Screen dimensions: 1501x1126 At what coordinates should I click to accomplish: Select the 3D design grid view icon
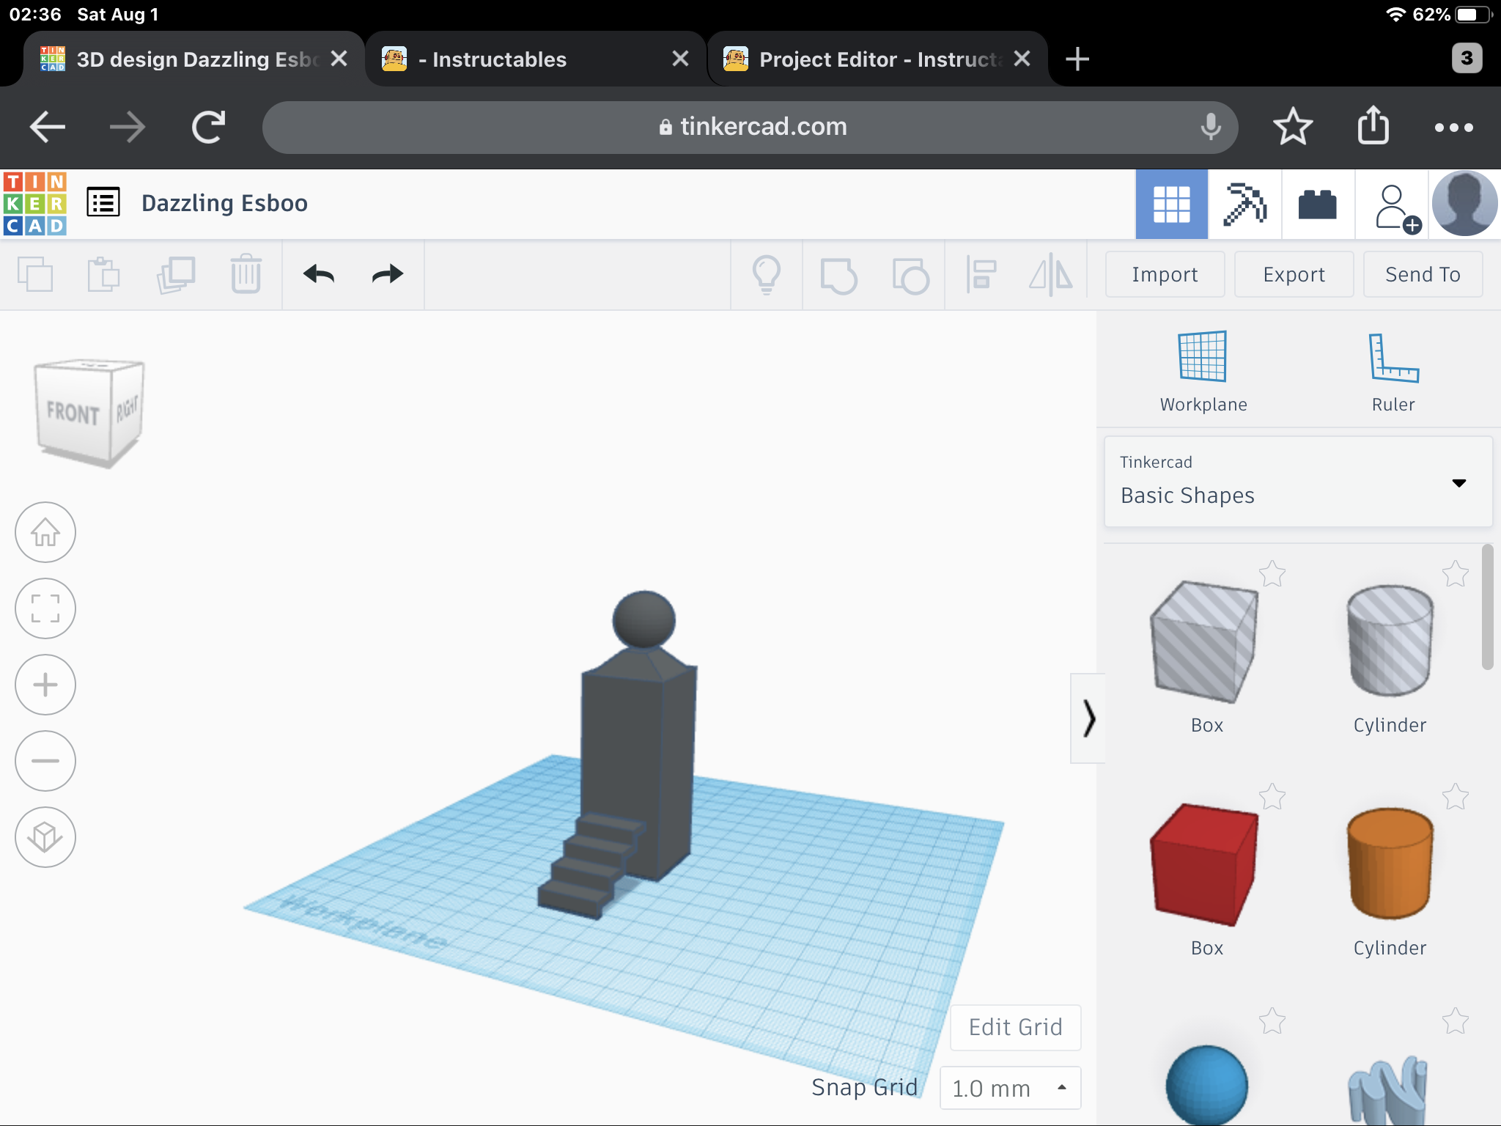tap(1171, 204)
